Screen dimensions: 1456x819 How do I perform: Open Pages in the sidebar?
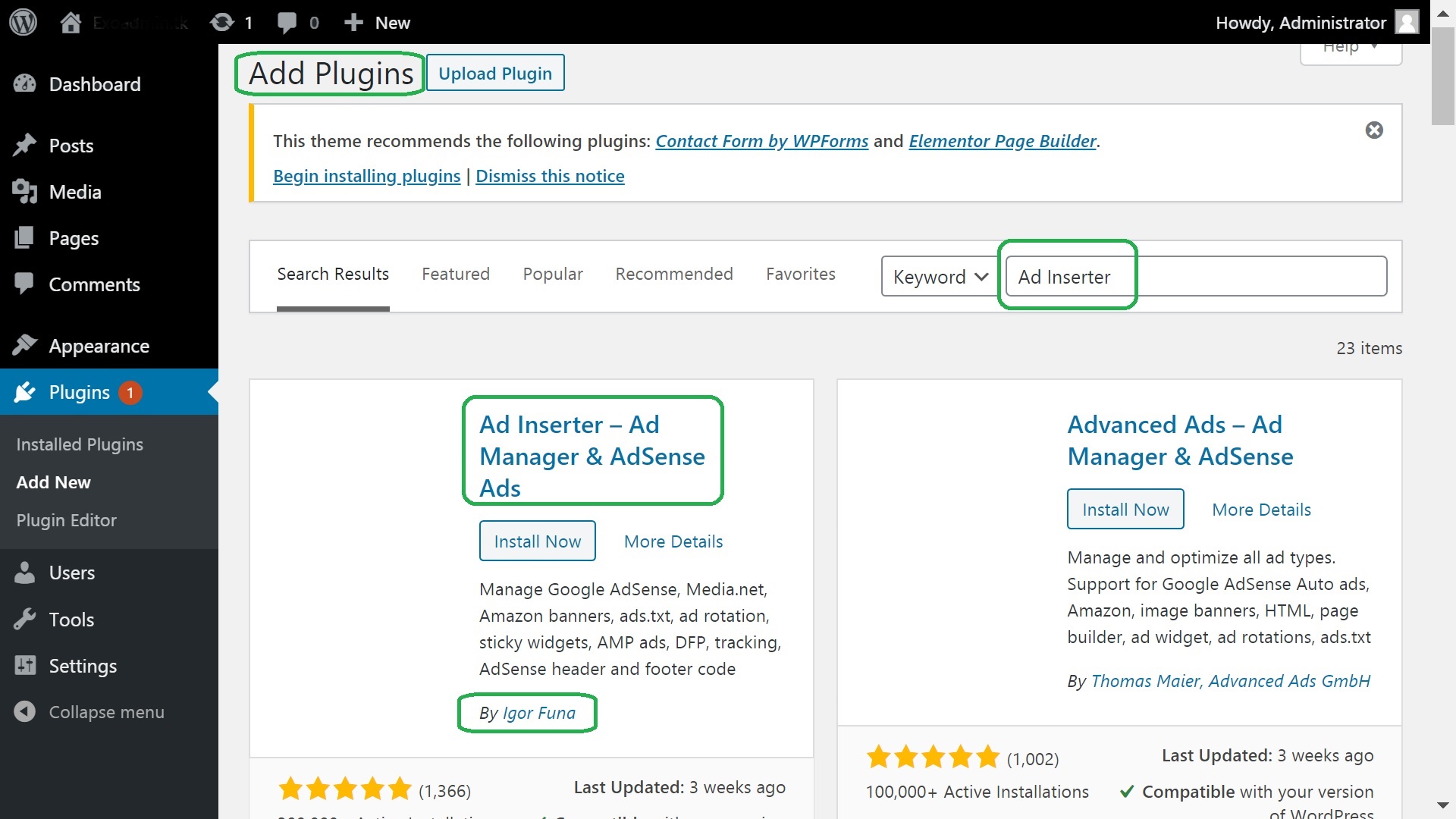[74, 238]
